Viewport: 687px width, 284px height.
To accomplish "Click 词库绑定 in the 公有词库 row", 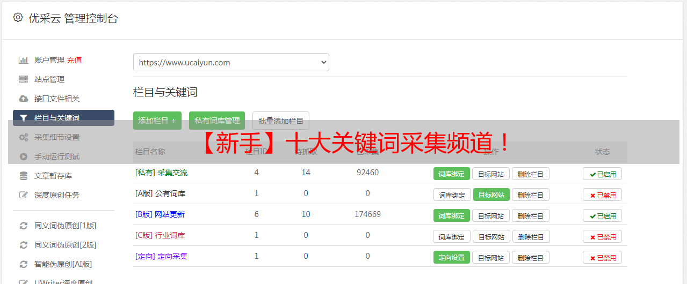I will tap(452, 195).
